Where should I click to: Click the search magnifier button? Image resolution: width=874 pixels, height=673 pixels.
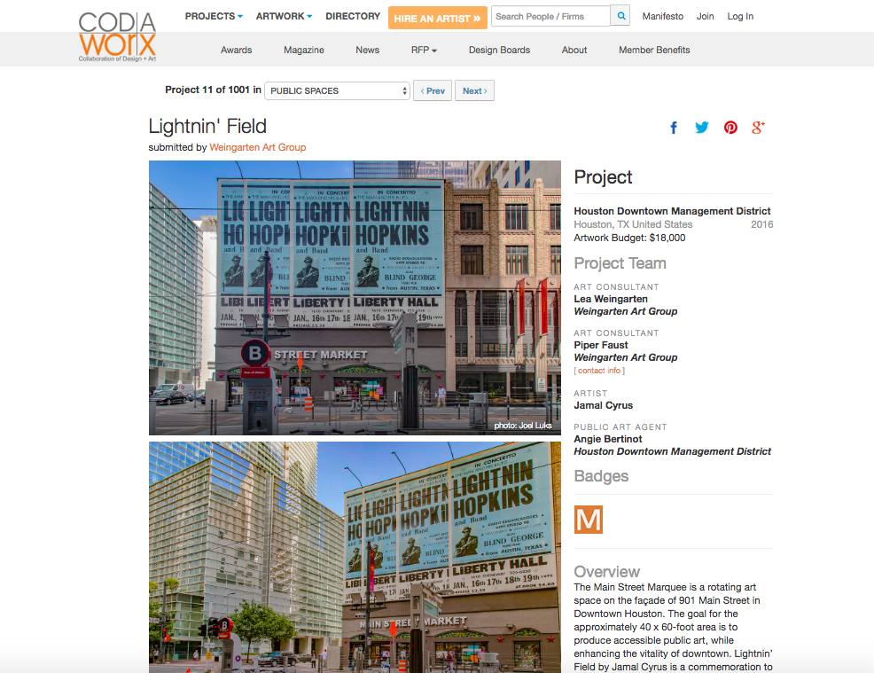620,16
